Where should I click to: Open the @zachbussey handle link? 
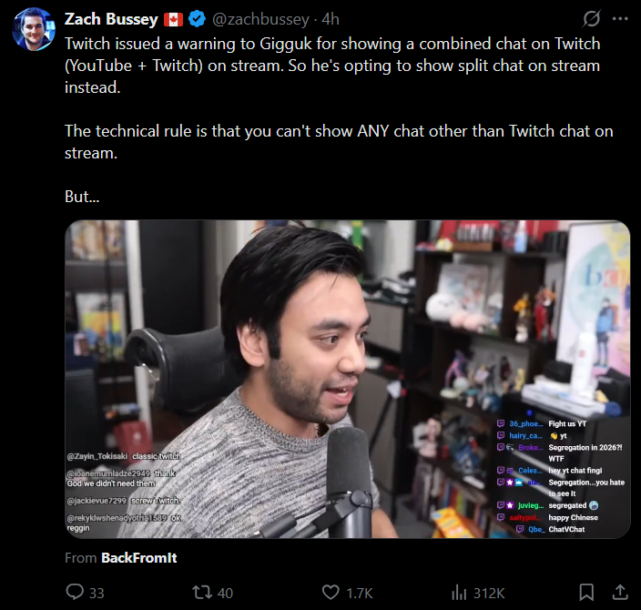pyautogui.click(x=260, y=19)
